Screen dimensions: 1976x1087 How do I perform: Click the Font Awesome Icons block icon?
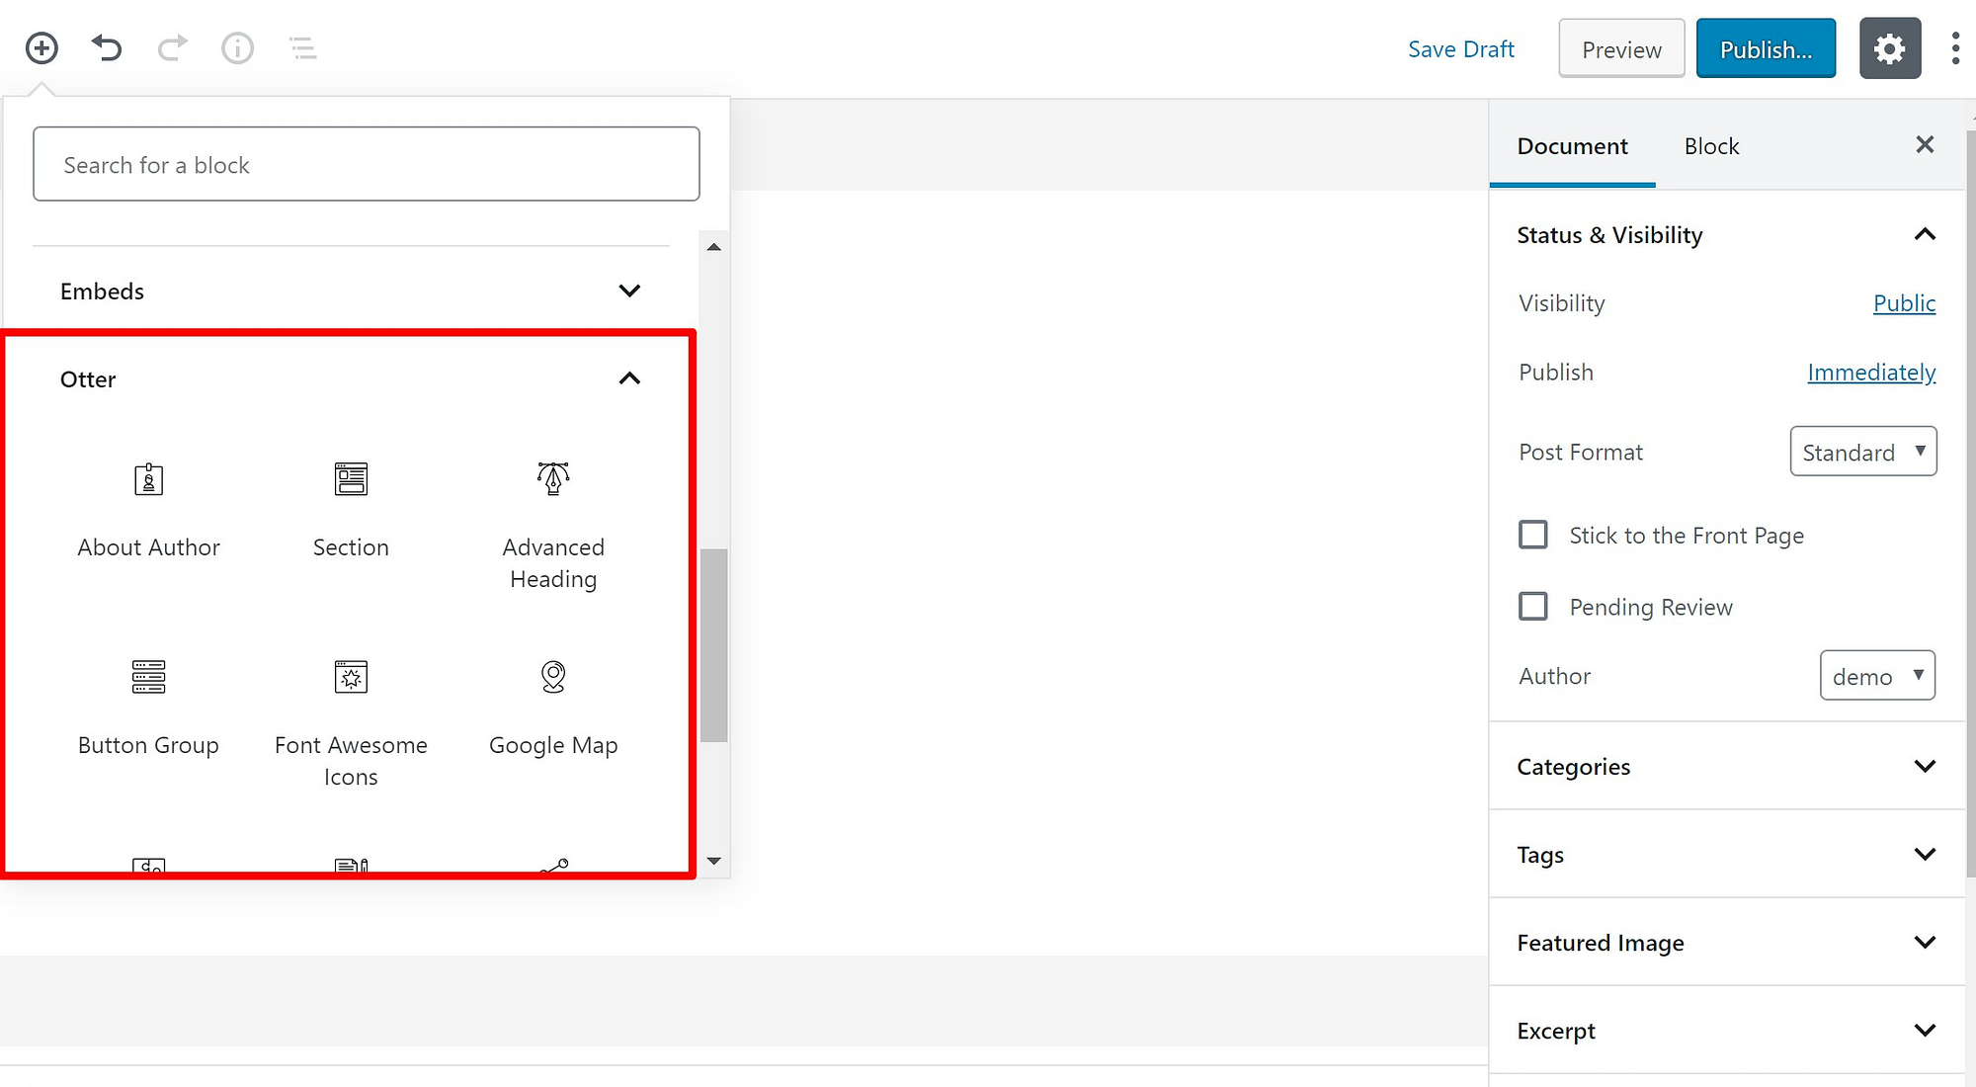click(352, 676)
